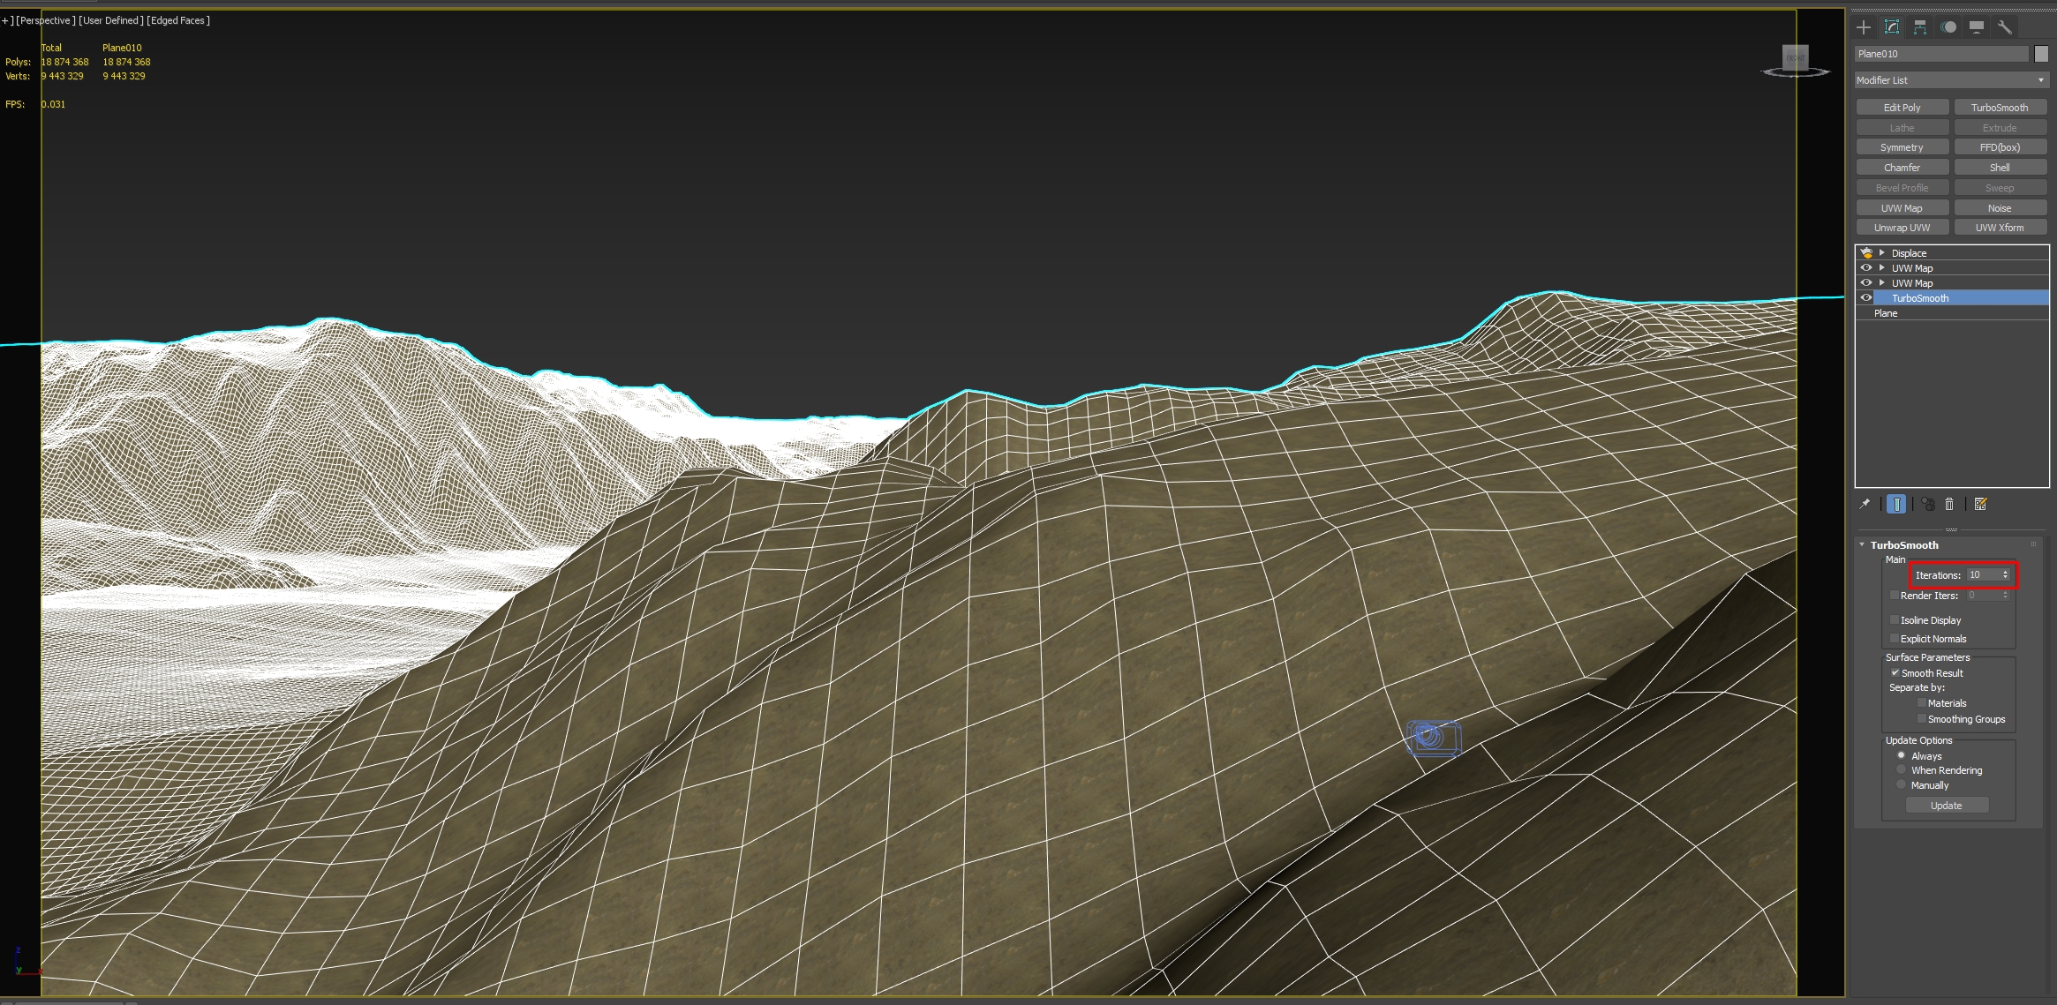Open the Perspective viewport label menu
The width and height of the screenshot is (2057, 1005).
click(x=45, y=20)
